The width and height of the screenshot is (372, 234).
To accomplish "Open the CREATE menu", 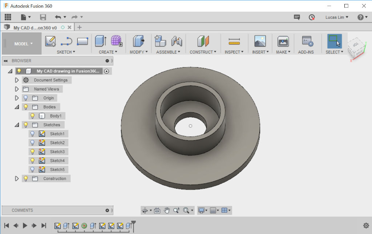I will pos(108,52).
